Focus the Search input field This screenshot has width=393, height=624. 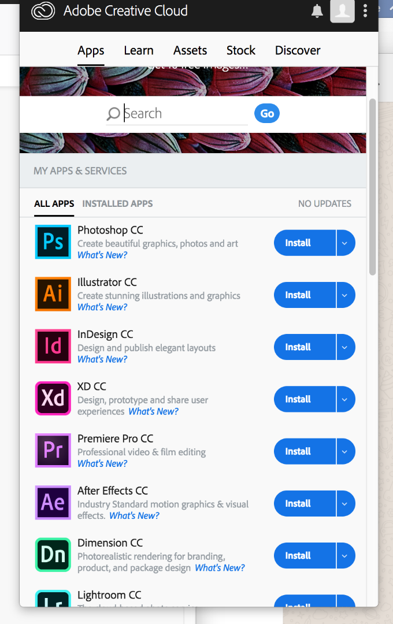click(185, 113)
